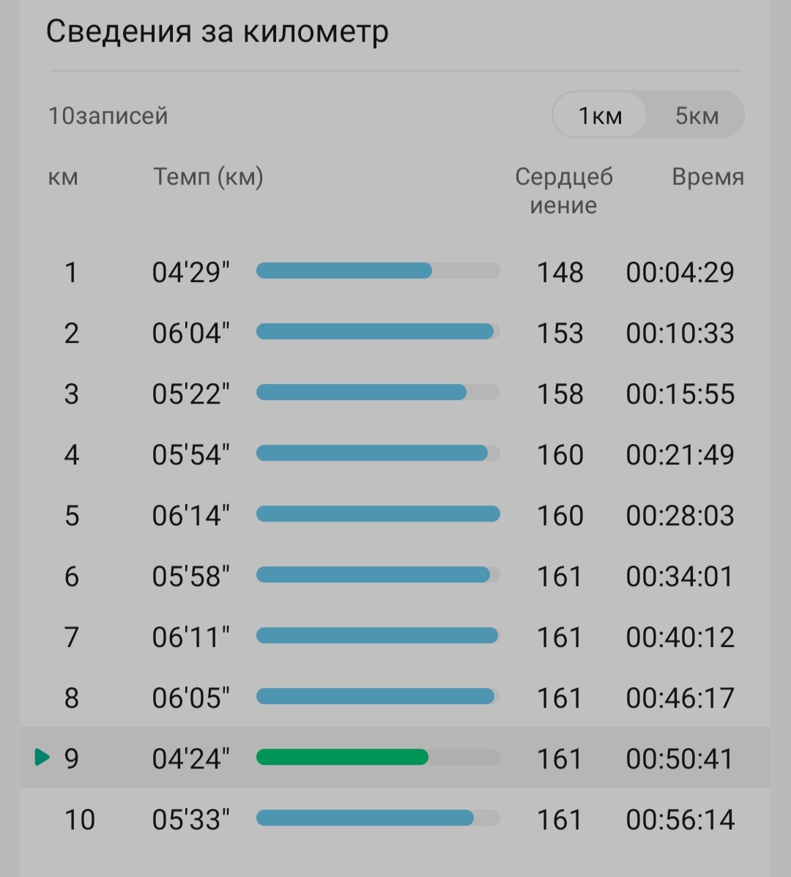
Task: Select heart rate 148 in first row
Action: (x=560, y=273)
